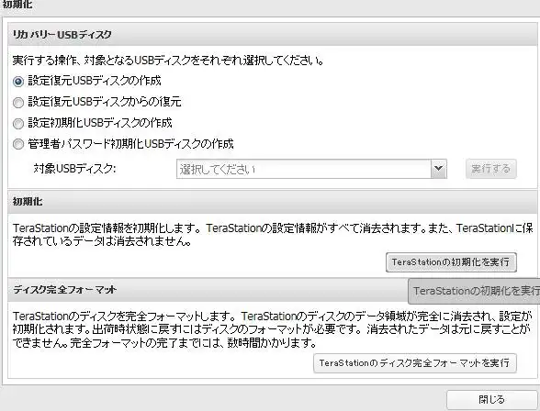Select 設定復元USBディスクの作成 radio option
The height and width of the screenshot is (411, 540).
18,82
